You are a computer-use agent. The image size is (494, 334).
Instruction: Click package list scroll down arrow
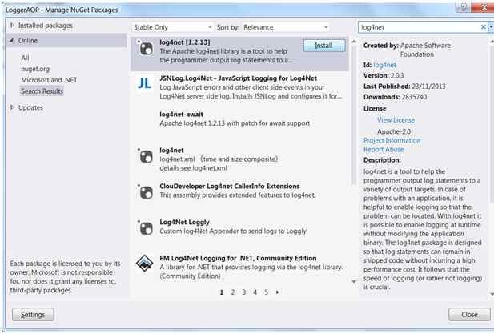coord(354,281)
